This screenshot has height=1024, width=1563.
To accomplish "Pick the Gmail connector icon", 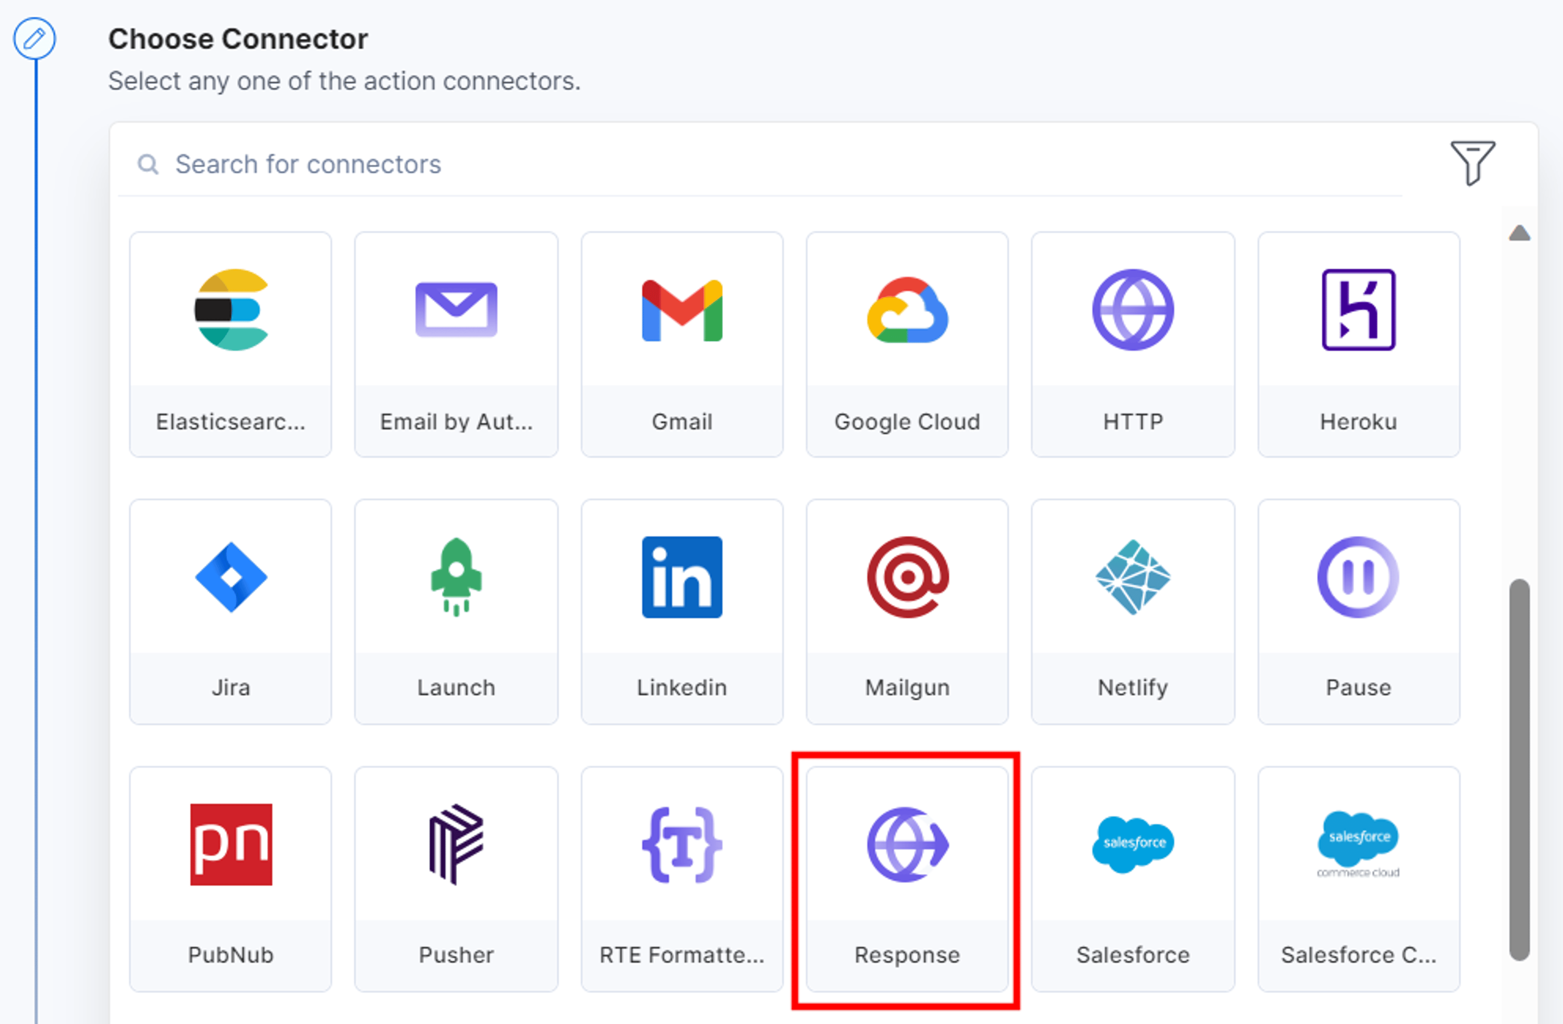I will 682,310.
